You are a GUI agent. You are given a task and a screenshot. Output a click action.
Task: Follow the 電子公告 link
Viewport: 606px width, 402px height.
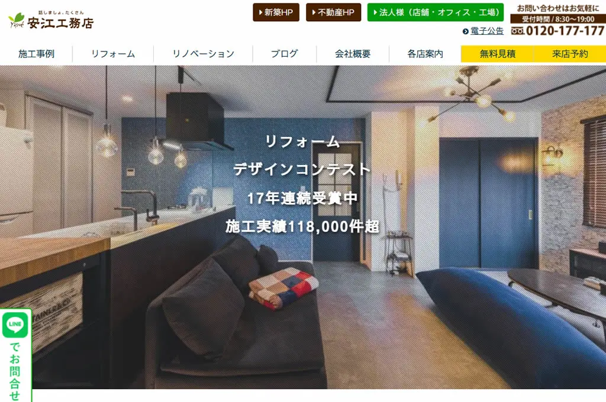coord(486,31)
